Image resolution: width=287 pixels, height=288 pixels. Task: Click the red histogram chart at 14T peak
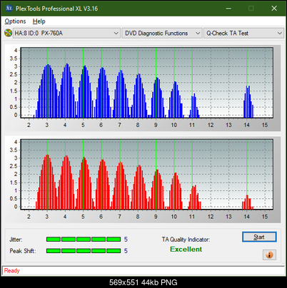coord(247,202)
